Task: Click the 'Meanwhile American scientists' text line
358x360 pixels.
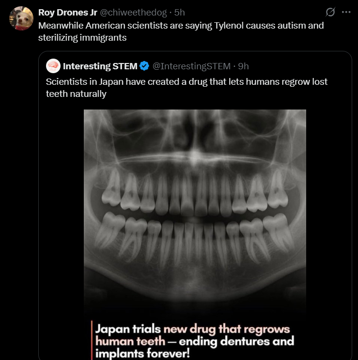Action: click(x=181, y=26)
